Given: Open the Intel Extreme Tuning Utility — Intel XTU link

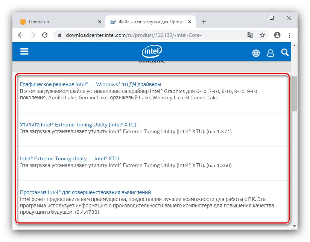Looking at the screenshot, I should tap(69, 158).
